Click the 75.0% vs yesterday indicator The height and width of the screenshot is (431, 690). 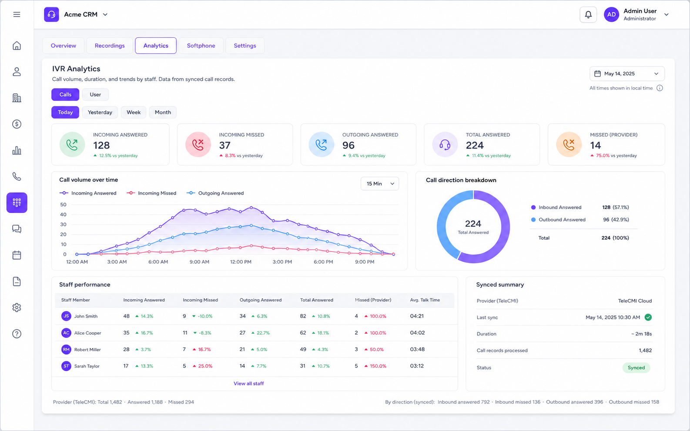[x=613, y=156]
